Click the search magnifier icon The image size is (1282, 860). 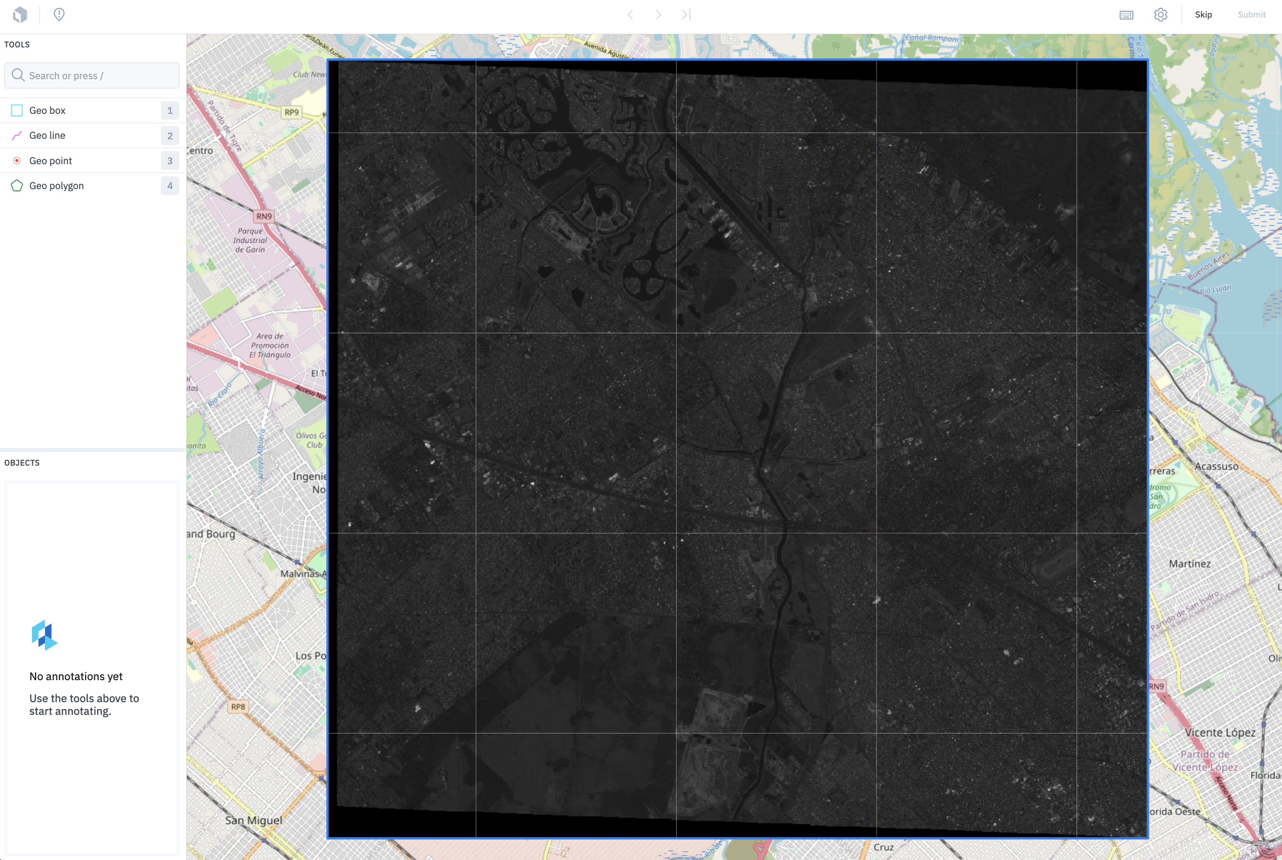pos(18,75)
